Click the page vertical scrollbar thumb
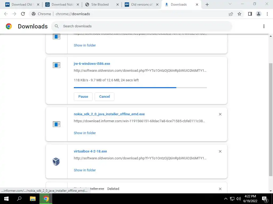 pyautogui.click(x=271, y=120)
